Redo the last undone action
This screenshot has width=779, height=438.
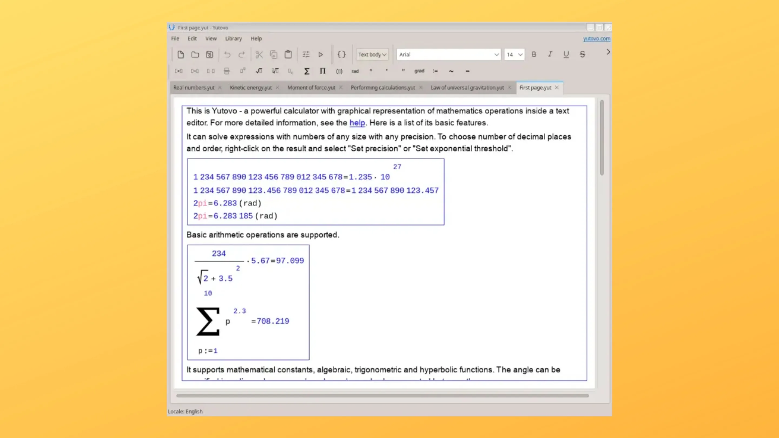[242, 54]
